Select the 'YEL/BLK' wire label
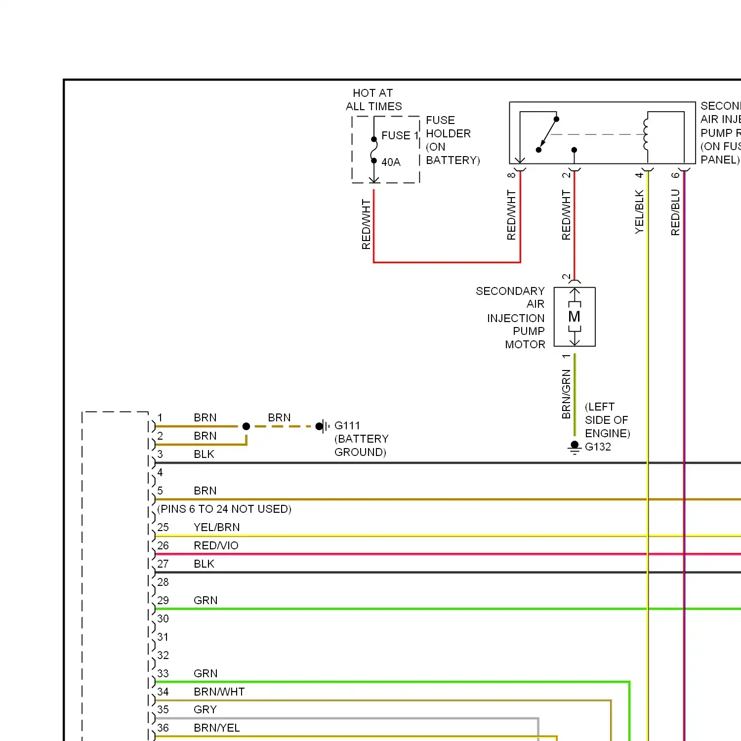Viewport: 741px width, 741px height. 639,212
